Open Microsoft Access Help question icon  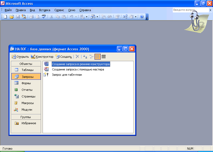(142, 17)
